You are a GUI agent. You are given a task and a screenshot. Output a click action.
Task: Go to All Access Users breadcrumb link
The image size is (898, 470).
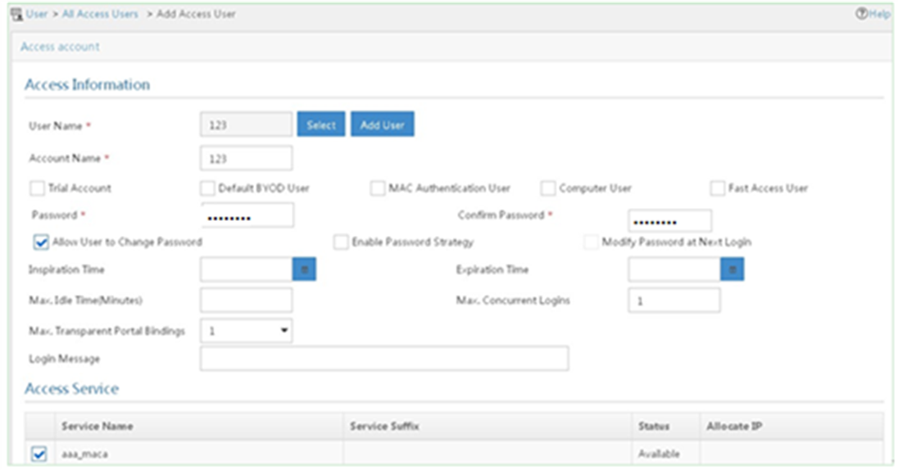click(x=100, y=14)
